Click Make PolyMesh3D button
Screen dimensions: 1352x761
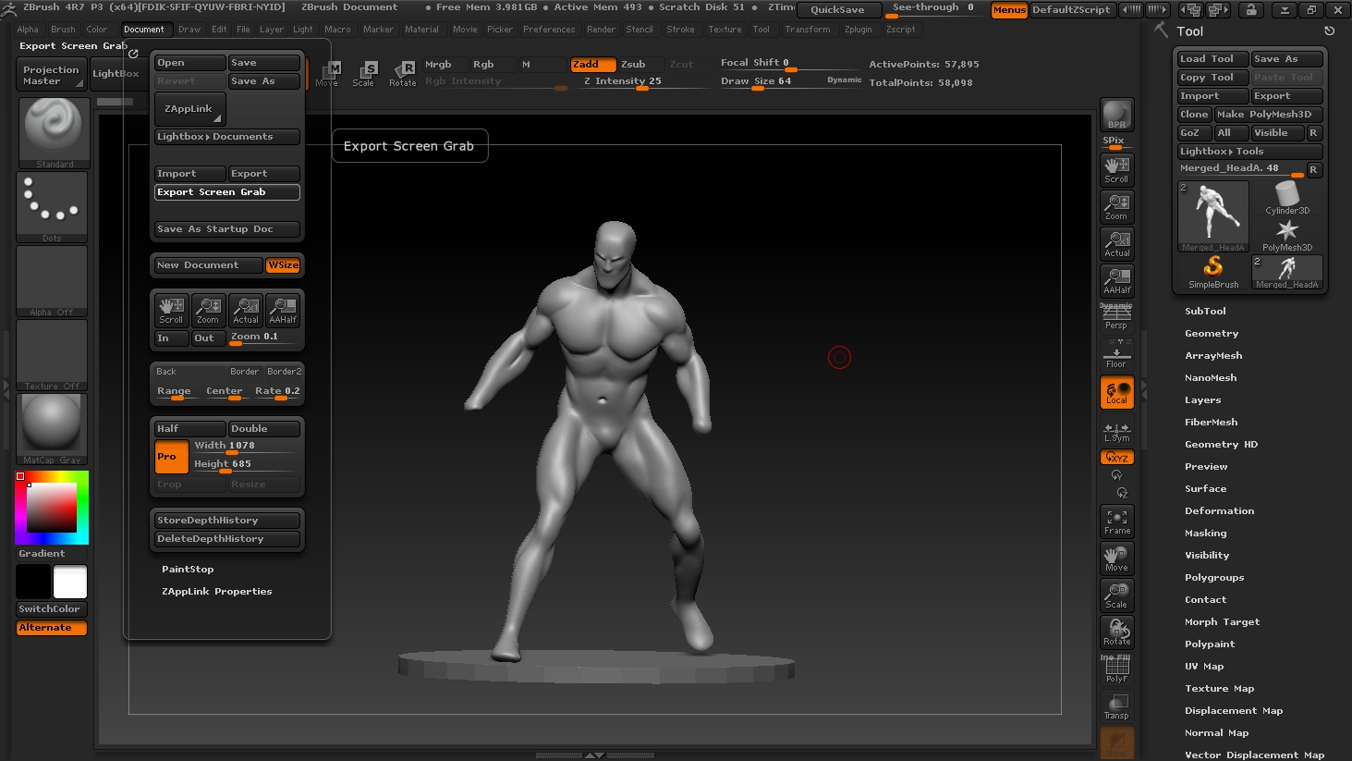pyautogui.click(x=1268, y=115)
